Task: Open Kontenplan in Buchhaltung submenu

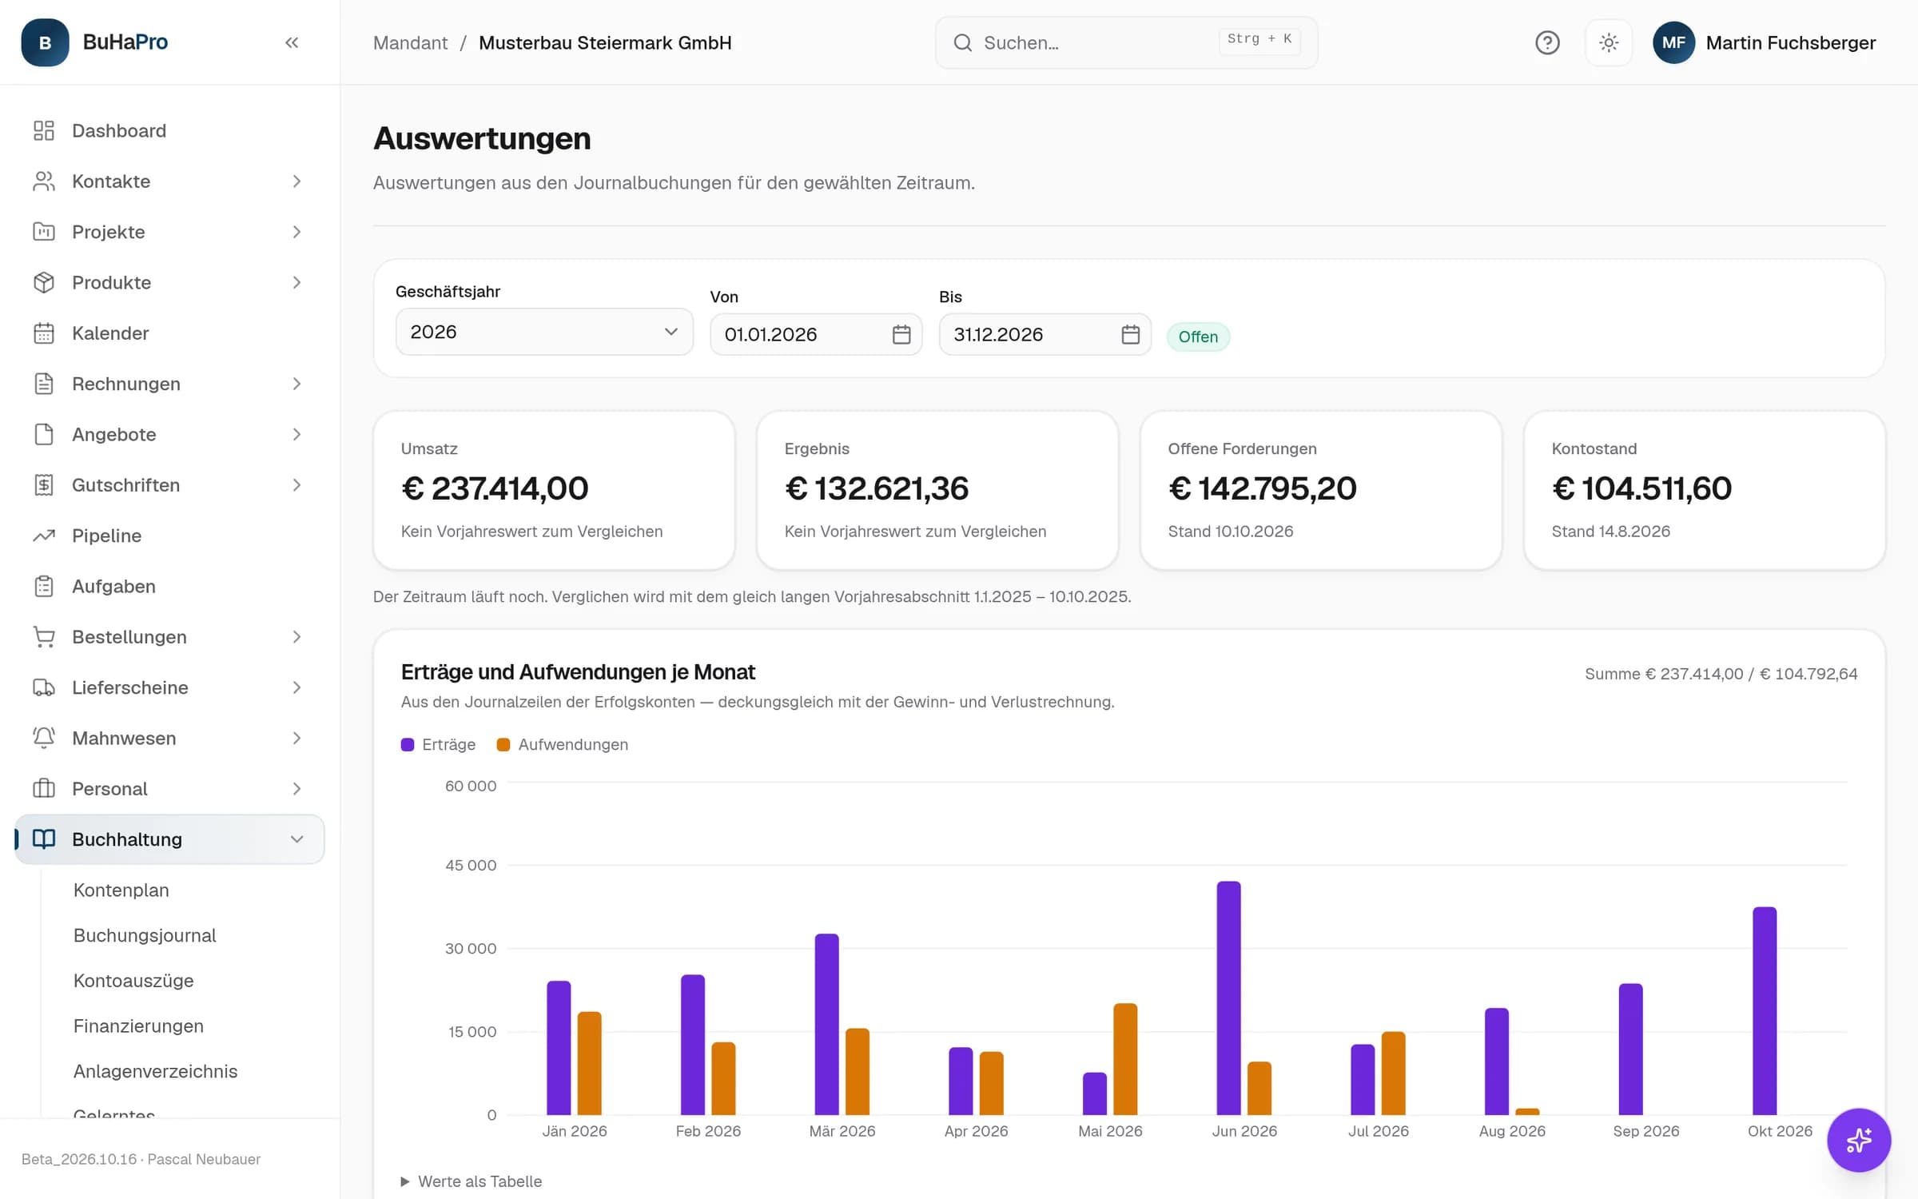Action: pyautogui.click(x=121, y=890)
